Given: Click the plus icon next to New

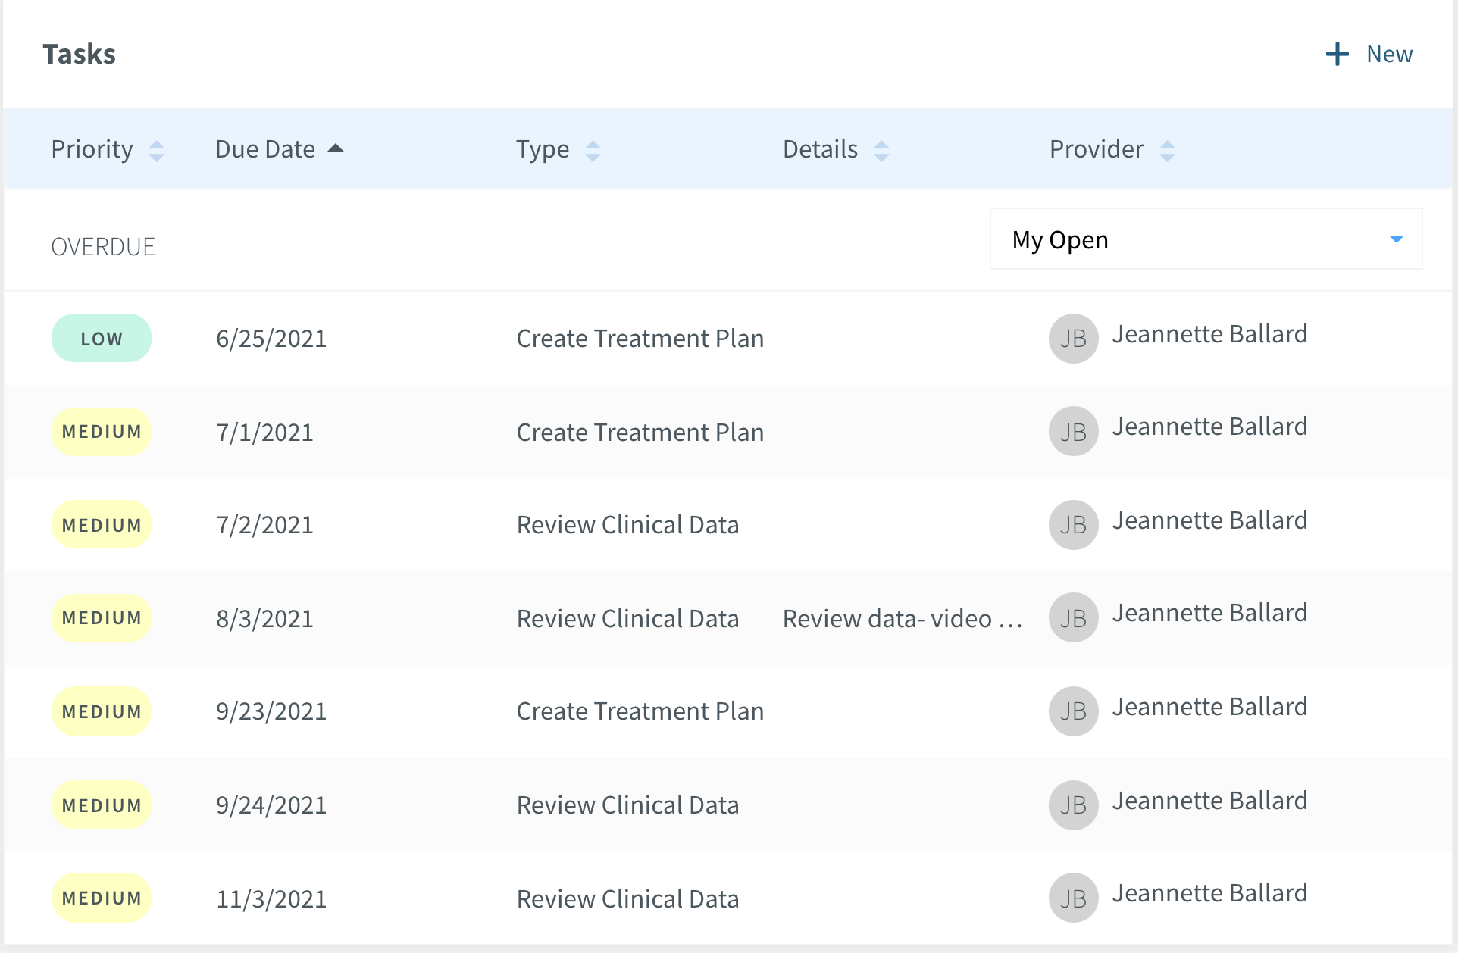Looking at the screenshot, I should [1338, 54].
